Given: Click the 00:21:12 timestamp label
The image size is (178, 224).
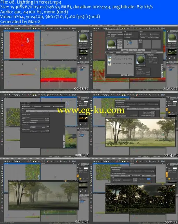Looking at the screenshot, I should click(x=171, y=222).
